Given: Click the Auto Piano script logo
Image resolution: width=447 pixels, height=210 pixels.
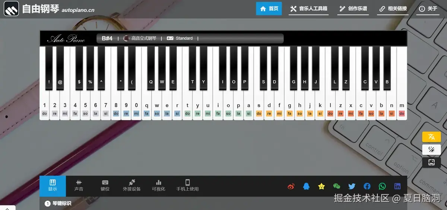Looking at the screenshot, I should tap(66, 39).
